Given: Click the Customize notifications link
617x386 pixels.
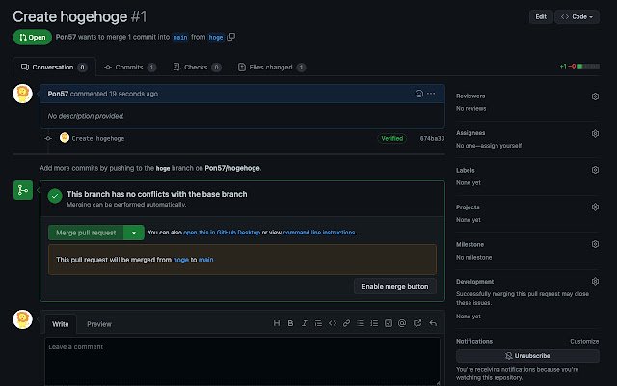Looking at the screenshot, I should pyautogui.click(x=584, y=341).
